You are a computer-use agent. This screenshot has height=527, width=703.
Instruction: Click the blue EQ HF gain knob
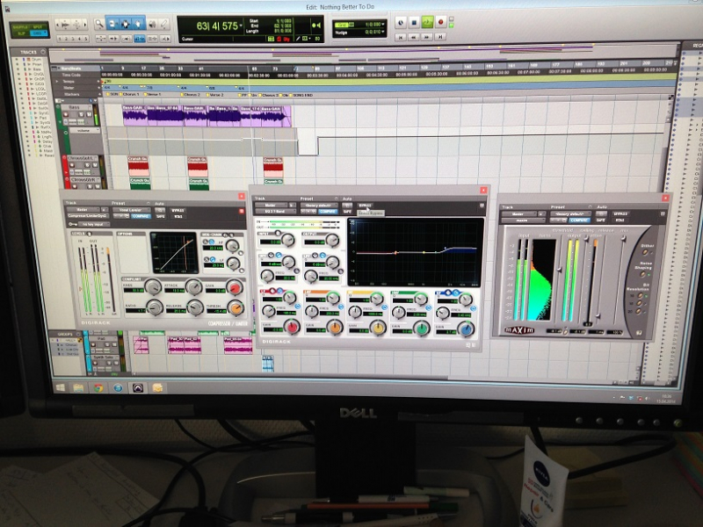tap(465, 328)
